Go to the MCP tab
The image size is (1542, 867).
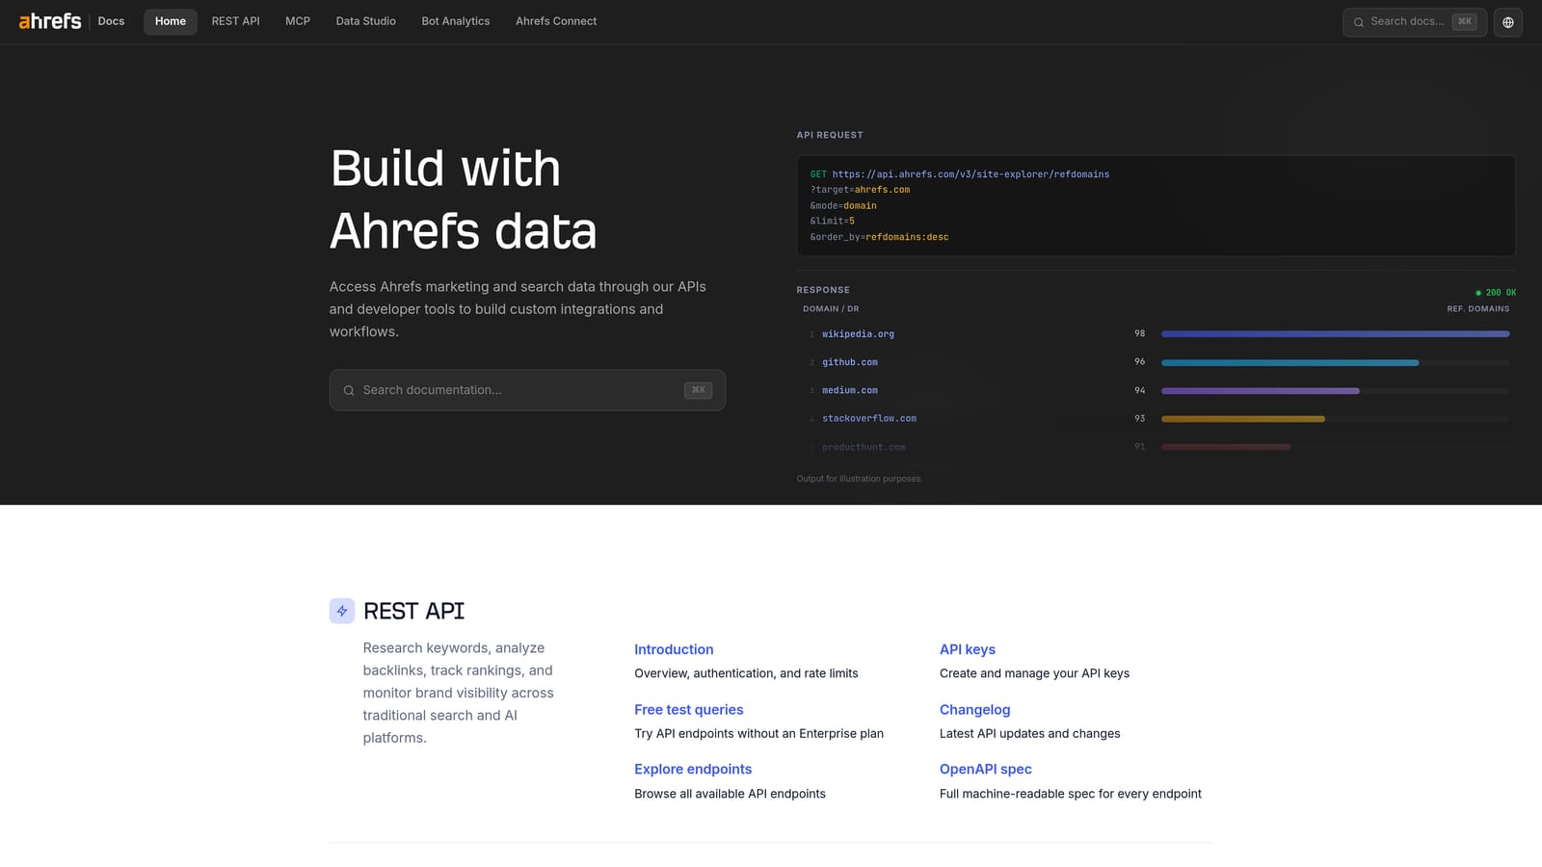point(298,21)
